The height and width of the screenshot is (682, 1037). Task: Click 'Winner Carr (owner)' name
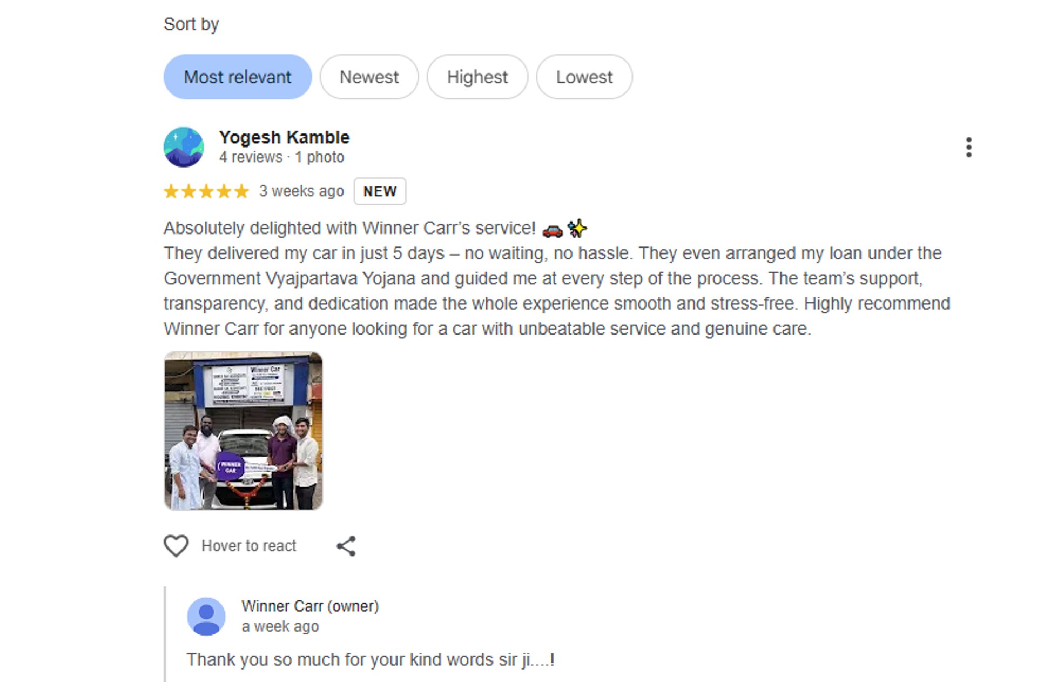[310, 606]
